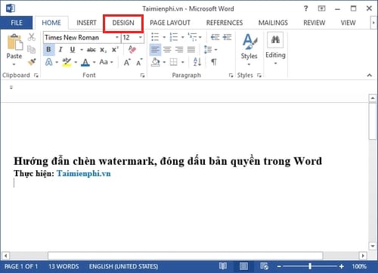
Task: Collapse the ribbon with caret
Action: pyautogui.click(x=370, y=75)
